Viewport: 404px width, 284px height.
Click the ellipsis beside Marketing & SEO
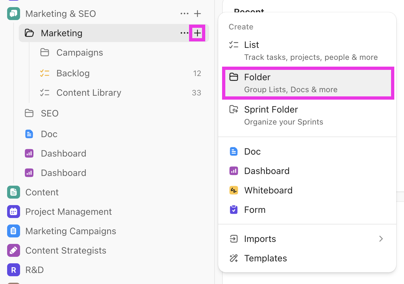click(x=184, y=14)
